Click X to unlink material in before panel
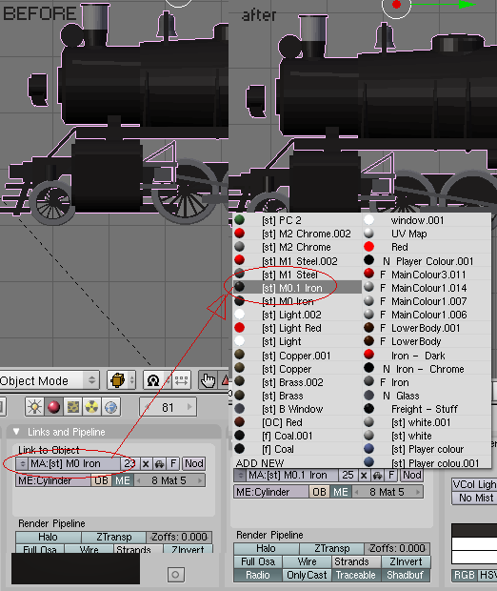The height and width of the screenshot is (591, 497). click(146, 463)
